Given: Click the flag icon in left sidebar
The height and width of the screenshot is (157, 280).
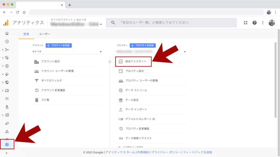Looking at the screenshot, I should tap(7, 99).
